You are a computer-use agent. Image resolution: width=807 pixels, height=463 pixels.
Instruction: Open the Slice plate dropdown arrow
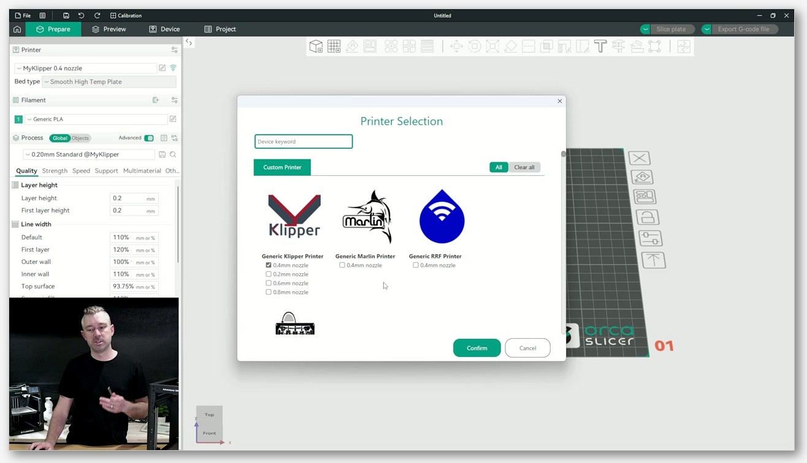pos(645,29)
